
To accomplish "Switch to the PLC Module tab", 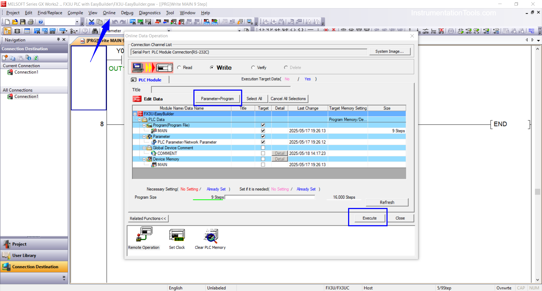I will [149, 80].
